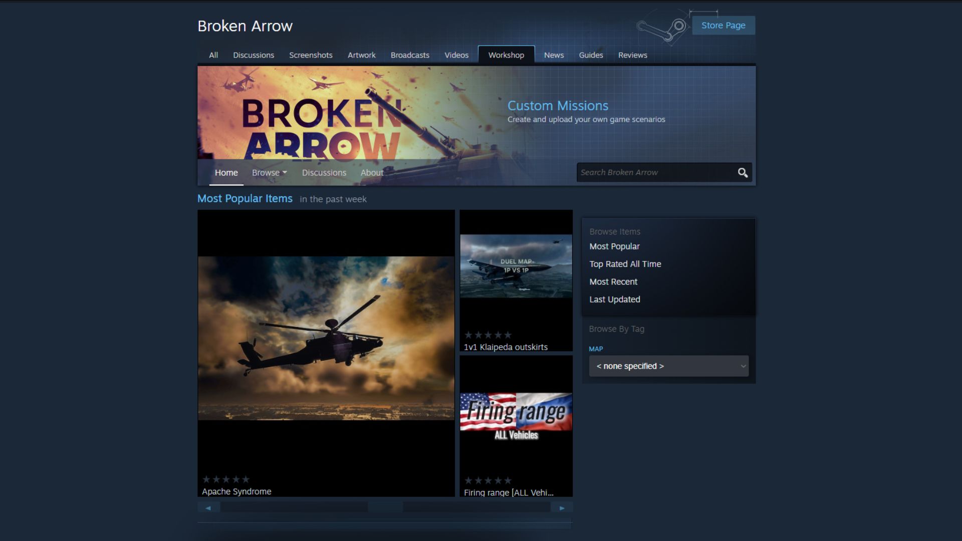Click 1v1 Klaipeda outskirts star rating

tap(488, 335)
